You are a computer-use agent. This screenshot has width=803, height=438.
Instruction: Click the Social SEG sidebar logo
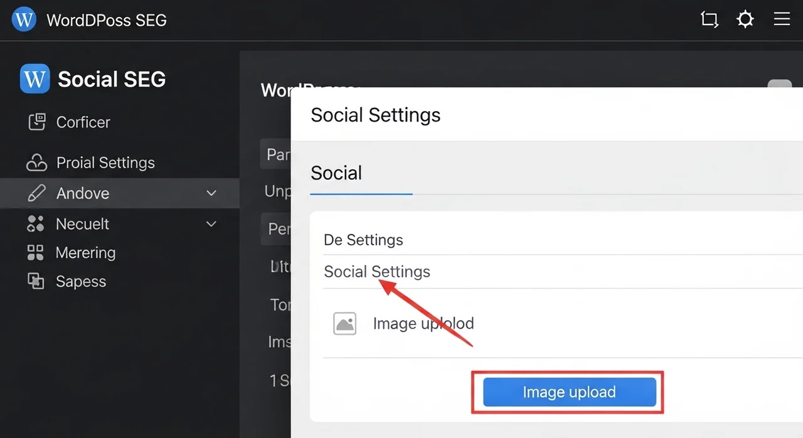35,79
